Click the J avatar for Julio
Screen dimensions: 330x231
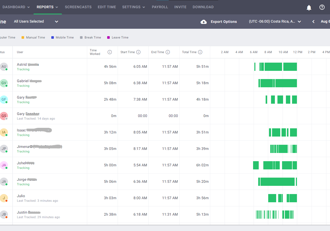point(4,198)
